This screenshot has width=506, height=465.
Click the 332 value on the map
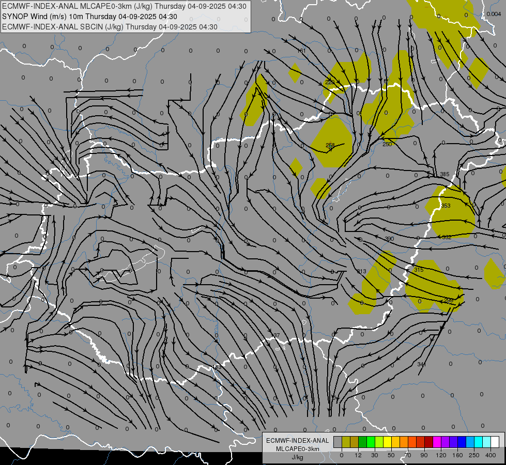(447, 237)
